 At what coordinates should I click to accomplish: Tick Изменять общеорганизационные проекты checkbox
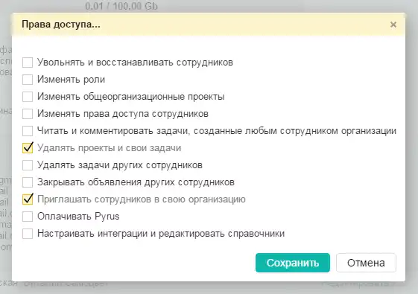pos(28,97)
